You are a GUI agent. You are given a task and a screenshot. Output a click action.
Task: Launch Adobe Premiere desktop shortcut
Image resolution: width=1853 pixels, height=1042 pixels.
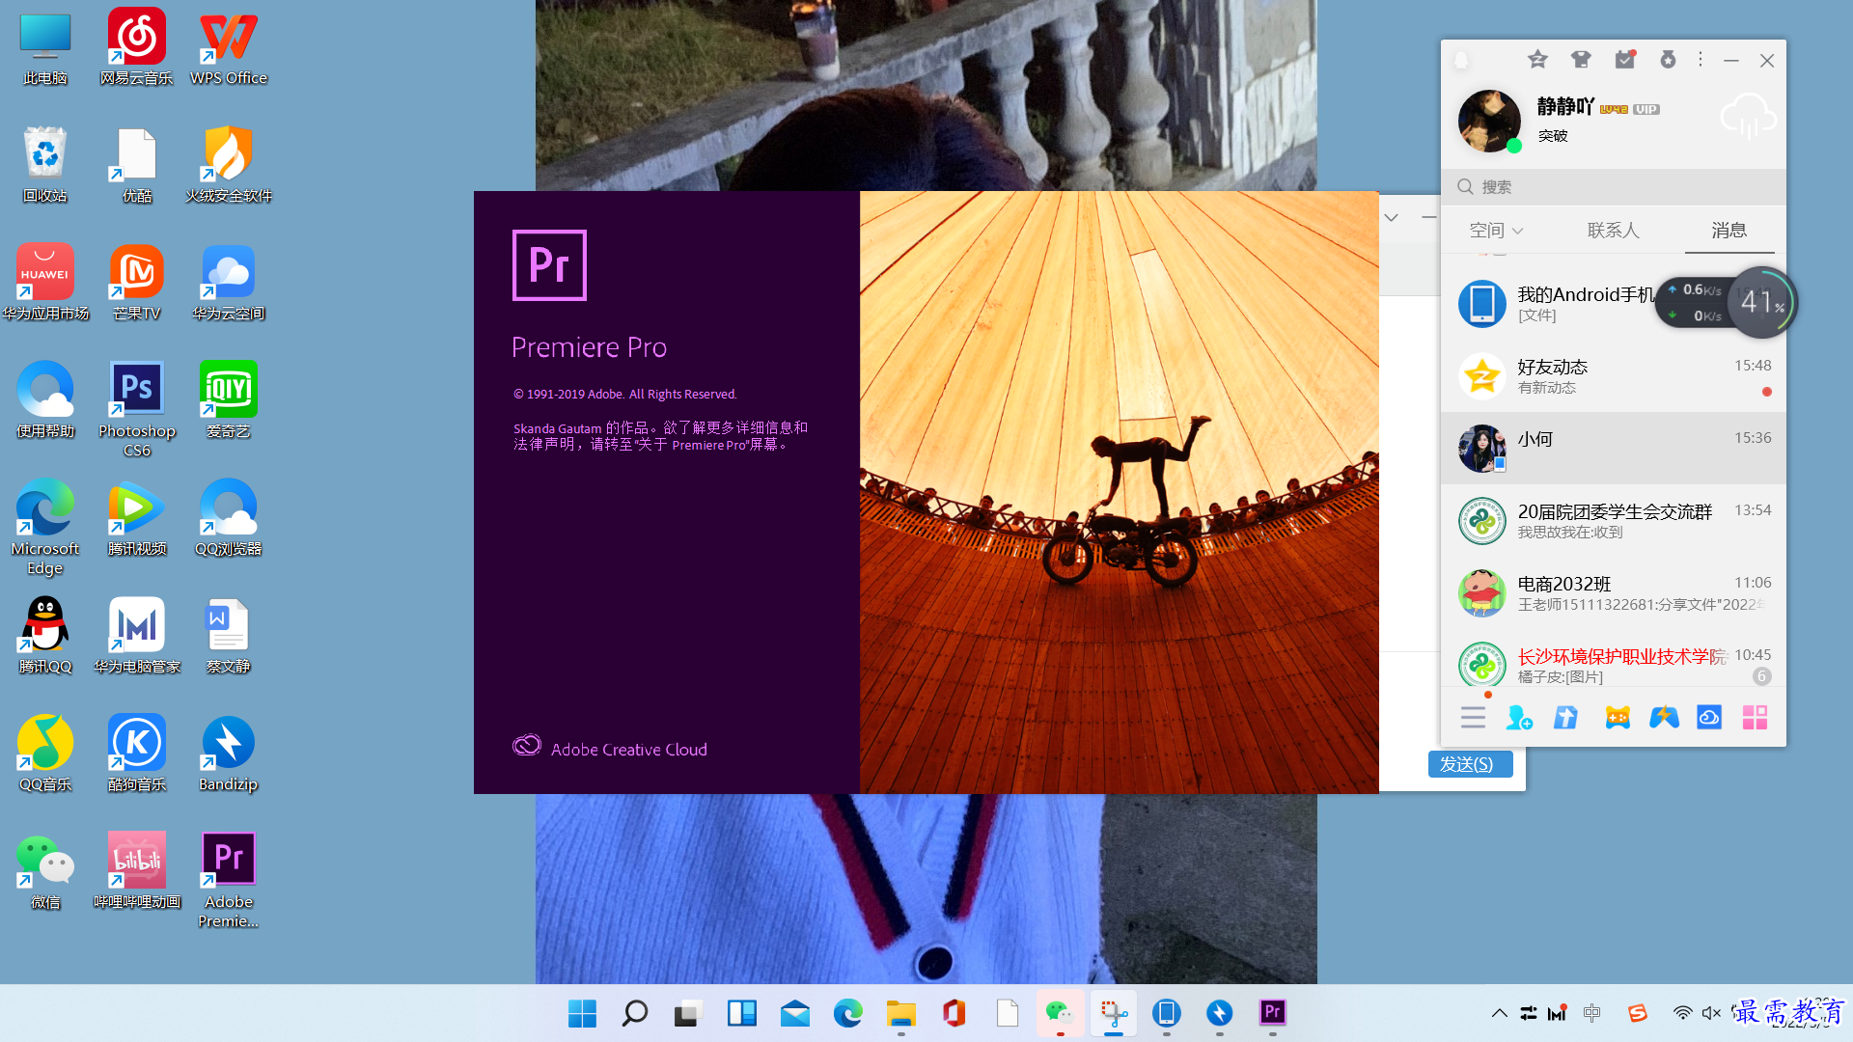click(x=229, y=878)
